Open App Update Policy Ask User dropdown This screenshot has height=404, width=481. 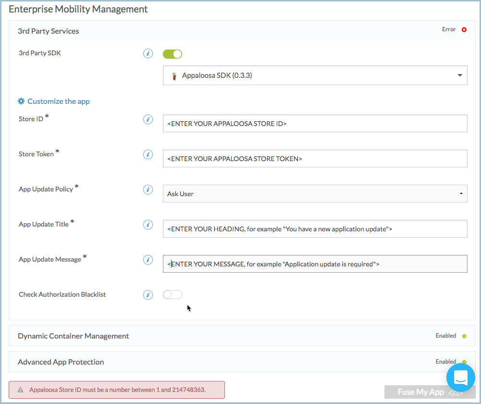pos(315,194)
